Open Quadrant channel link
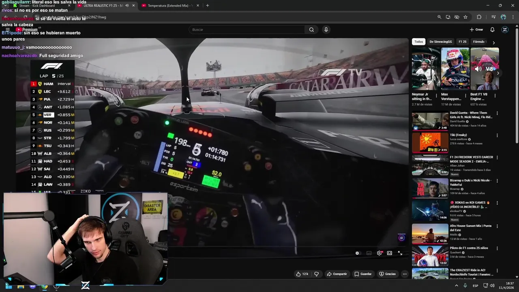The height and width of the screenshot is (292, 519). (456, 252)
